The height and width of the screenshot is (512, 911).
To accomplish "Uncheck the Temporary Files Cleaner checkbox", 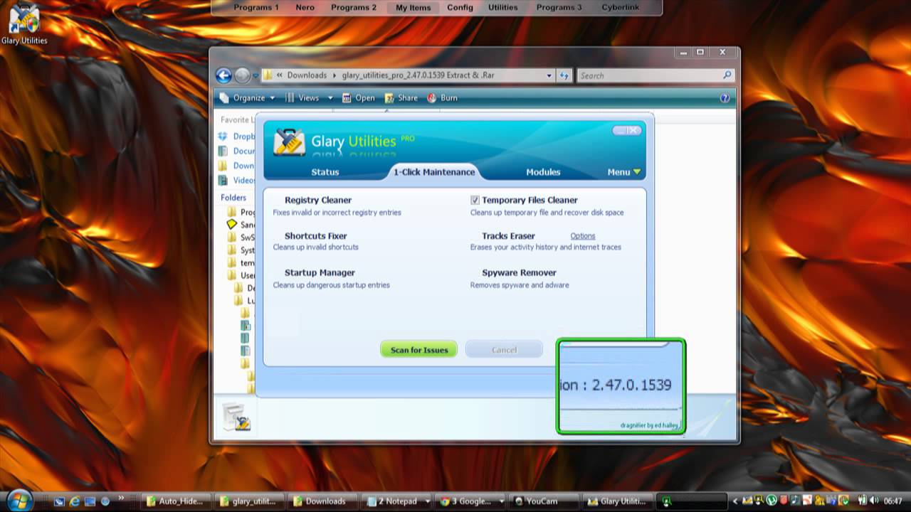I will (x=475, y=201).
